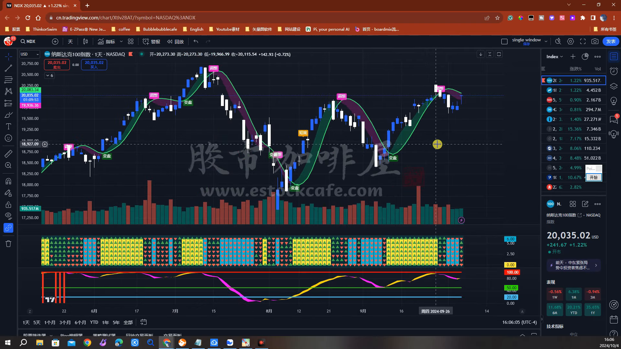Open the Index watchlist dropdown
The width and height of the screenshot is (621, 349).
[x=554, y=57]
